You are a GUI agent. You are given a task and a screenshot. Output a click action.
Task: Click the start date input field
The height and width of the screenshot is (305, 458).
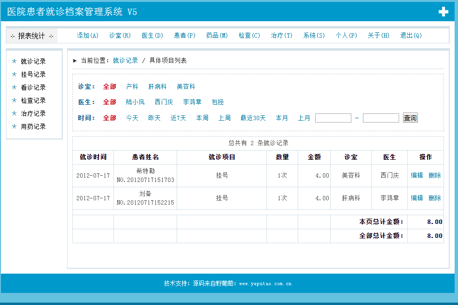point(333,118)
